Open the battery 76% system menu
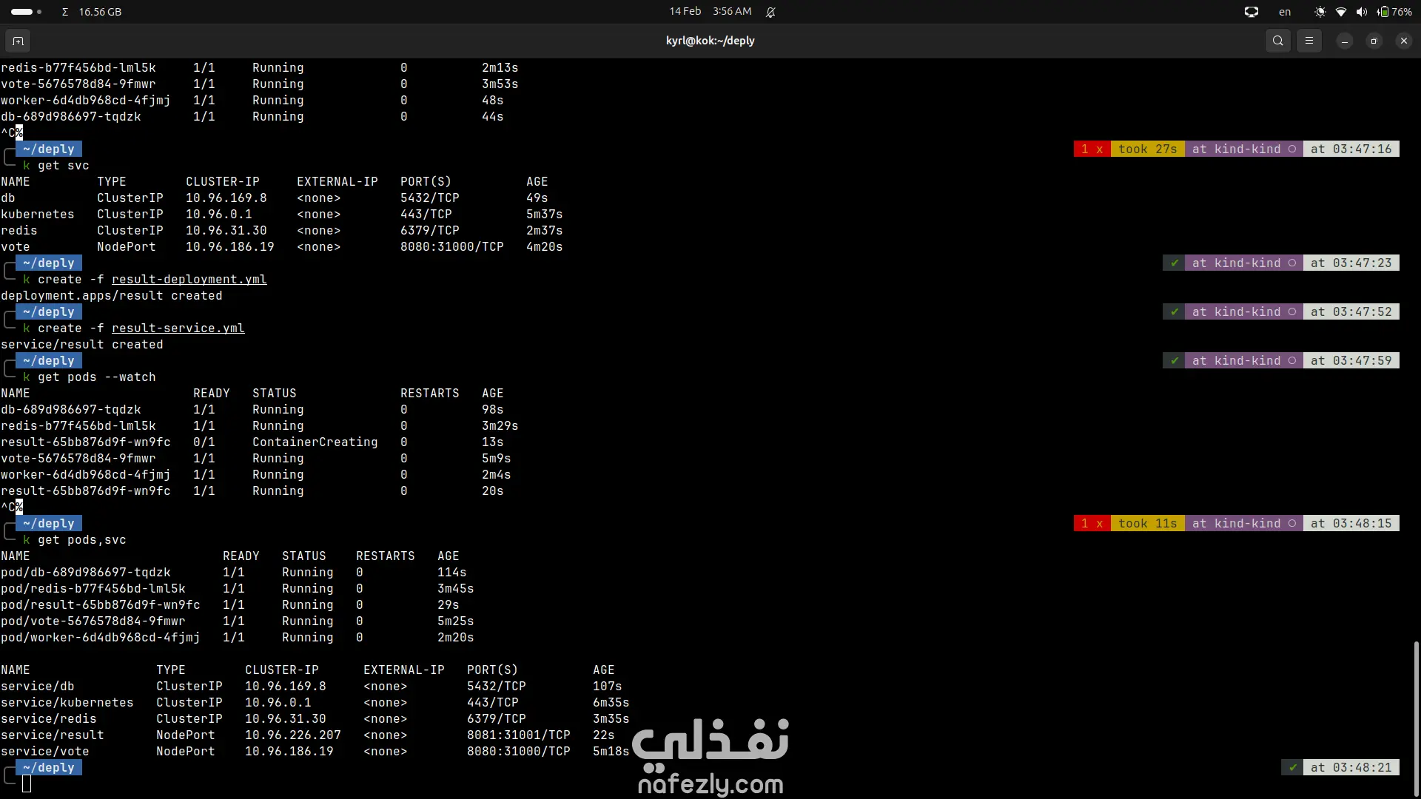The height and width of the screenshot is (799, 1421). click(x=1394, y=12)
